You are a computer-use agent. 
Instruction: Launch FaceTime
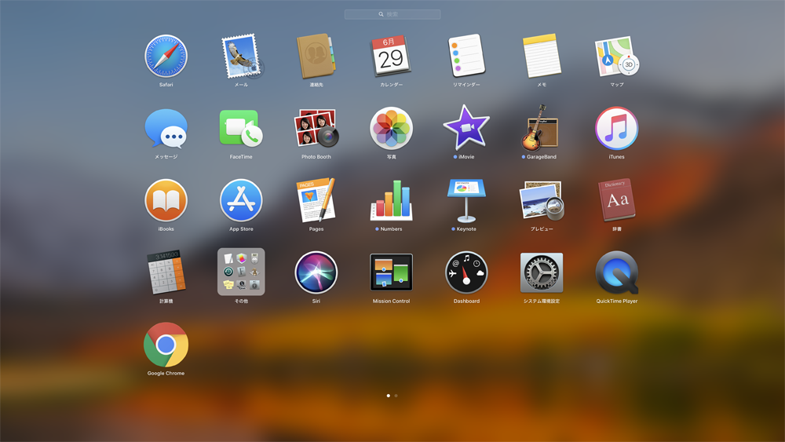coord(241,128)
